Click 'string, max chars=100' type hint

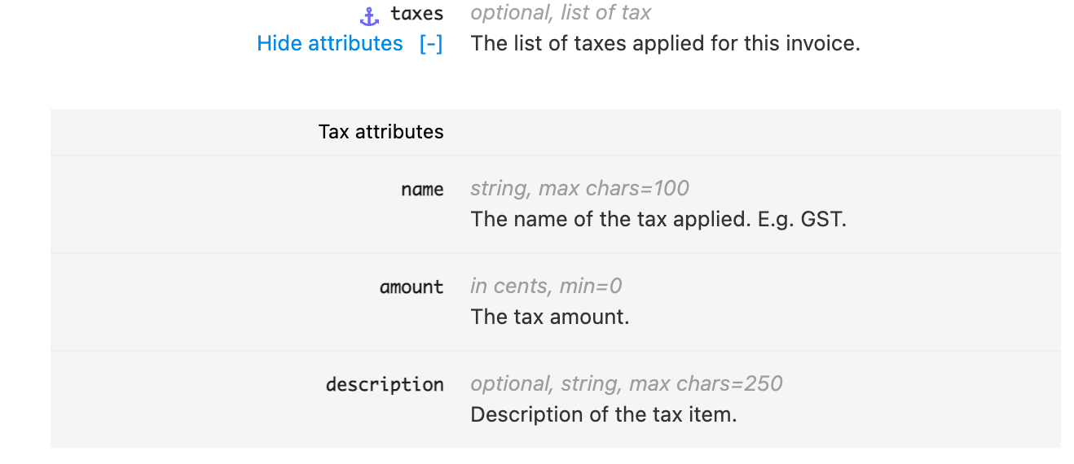579,188
